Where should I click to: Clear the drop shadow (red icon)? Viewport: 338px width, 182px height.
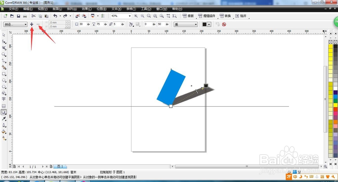pyautogui.click(x=224, y=24)
